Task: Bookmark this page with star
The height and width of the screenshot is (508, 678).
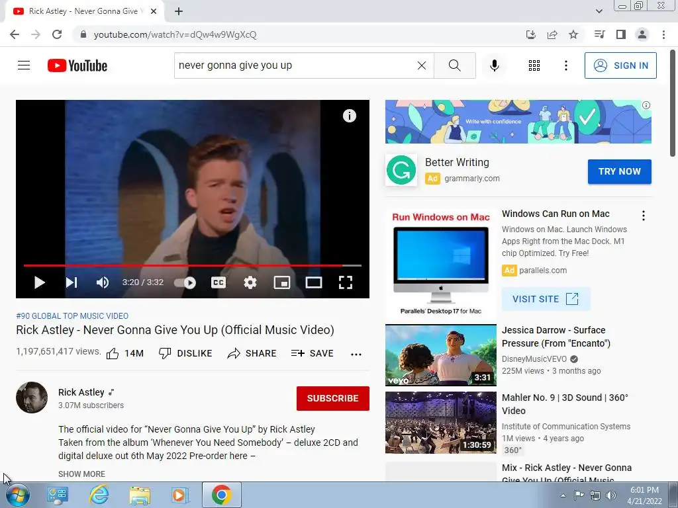Action: tap(573, 34)
